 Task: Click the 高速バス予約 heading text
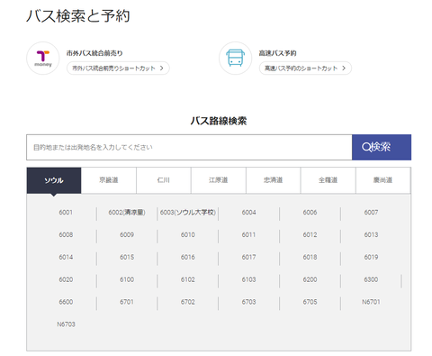click(x=277, y=53)
